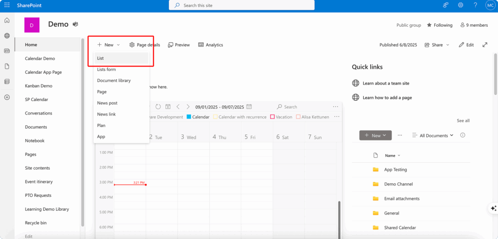
Task: Click the info icon beside All Documents
Action: point(462,136)
